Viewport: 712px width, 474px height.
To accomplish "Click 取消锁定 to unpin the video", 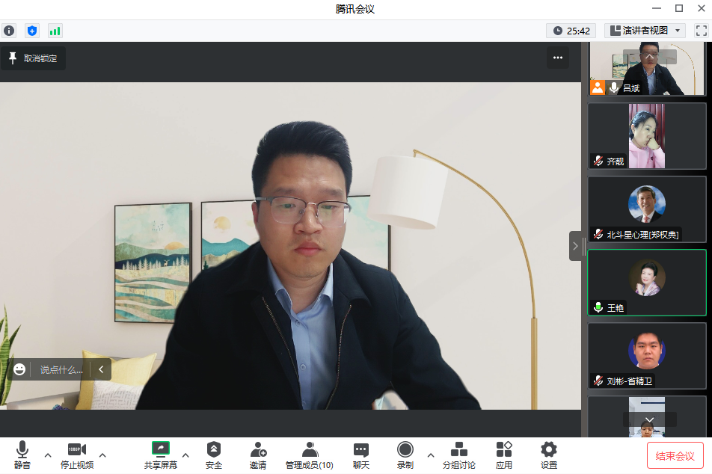I will click(x=33, y=58).
